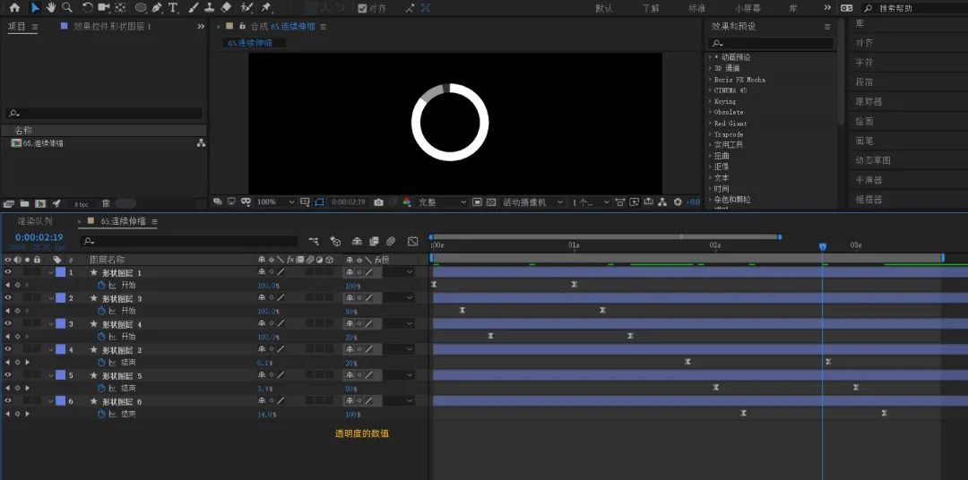Screen dimensions: 968x480
Task: Select the 小屏幕 workspace
Action: (747, 8)
